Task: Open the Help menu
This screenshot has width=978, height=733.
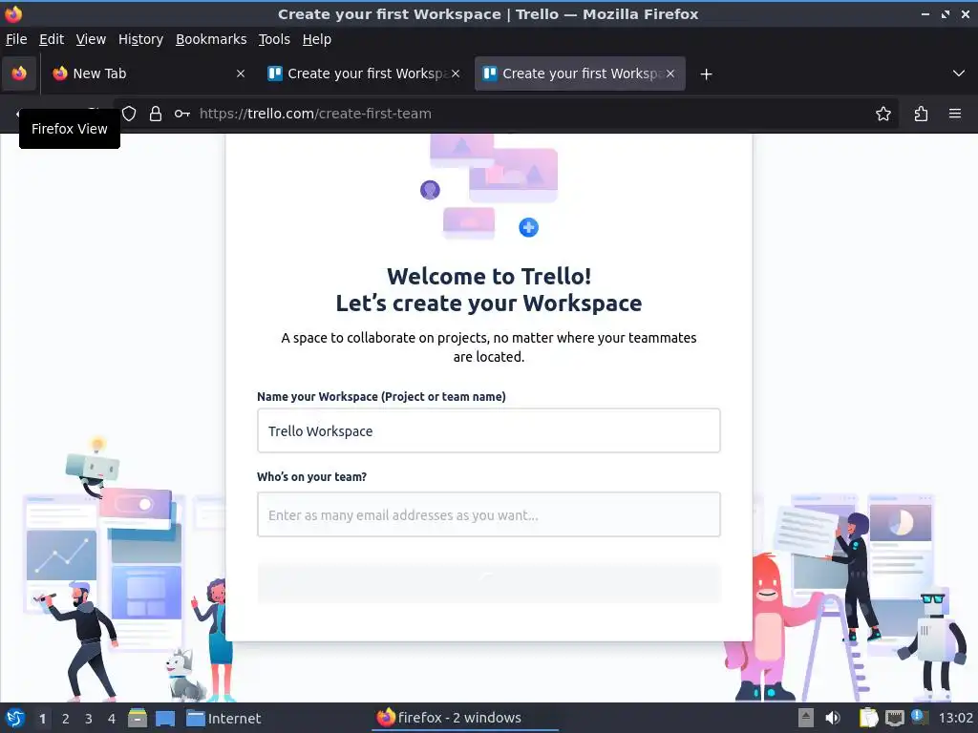Action: click(x=316, y=39)
